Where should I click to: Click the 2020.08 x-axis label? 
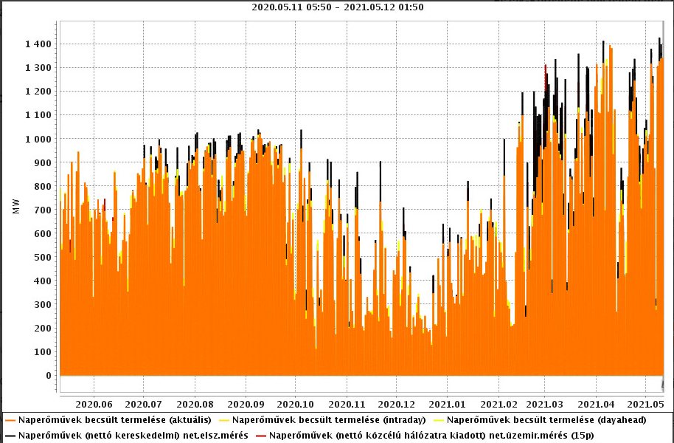click(x=195, y=405)
